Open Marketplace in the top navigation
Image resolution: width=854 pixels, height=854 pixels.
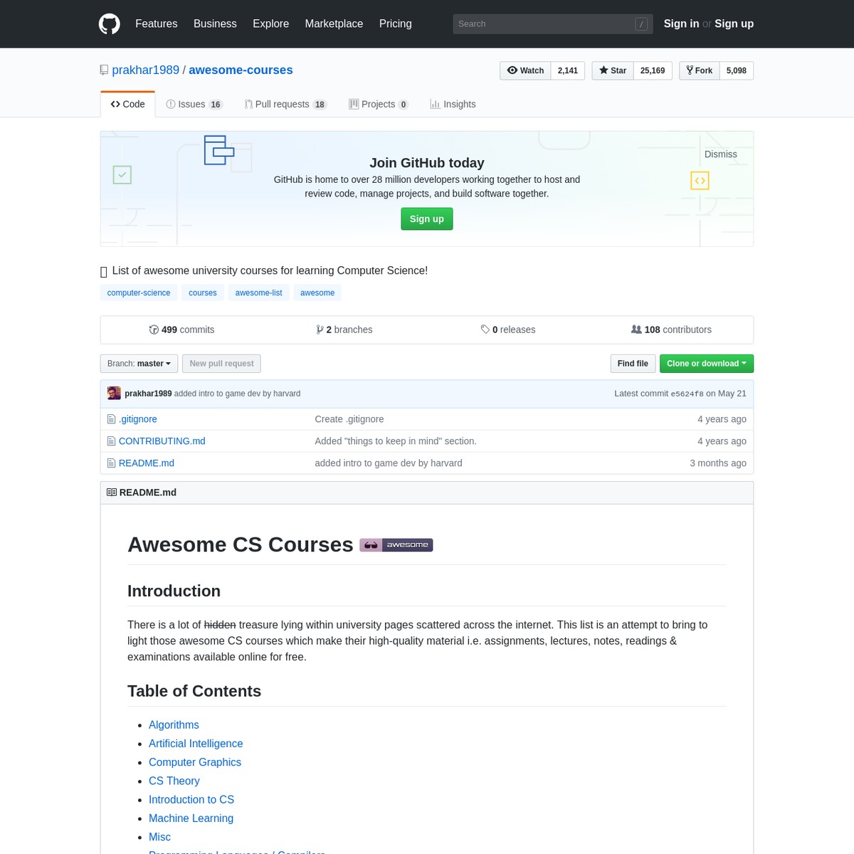click(x=334, y=23)
